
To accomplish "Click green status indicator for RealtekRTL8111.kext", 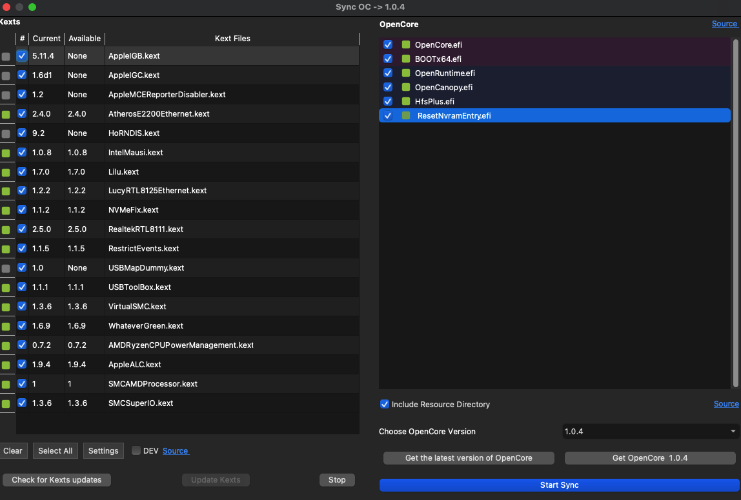I will 6,230.
